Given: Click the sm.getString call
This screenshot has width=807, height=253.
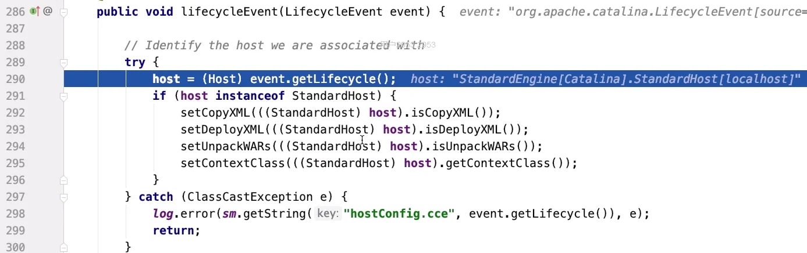Looking at the screenshot, I should coord(264,214).
